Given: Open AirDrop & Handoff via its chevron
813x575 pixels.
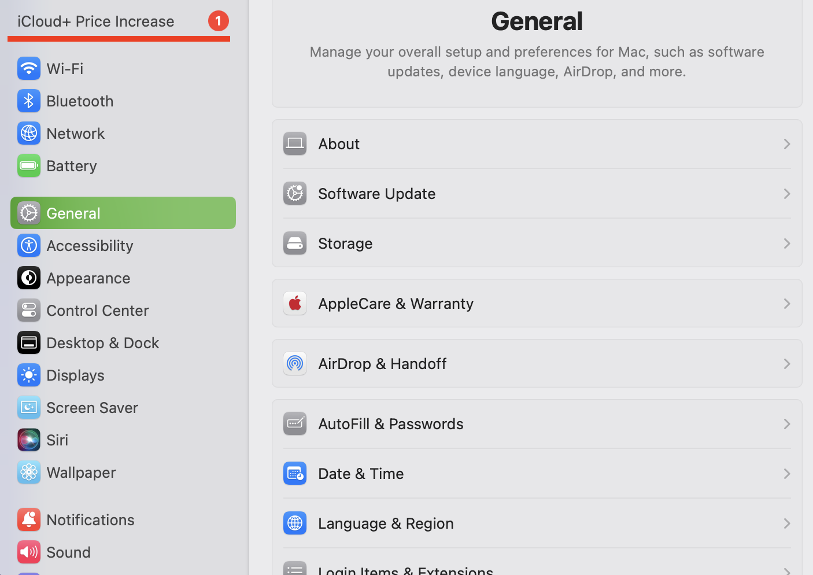Looking at the screenshot, I should tap(786, 363).
